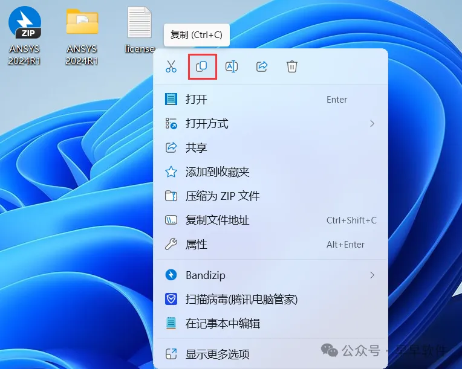The width and height of the screenshot is (462, 369).
Task: Click the Tencent shield icon
Action: click(171, 300)
